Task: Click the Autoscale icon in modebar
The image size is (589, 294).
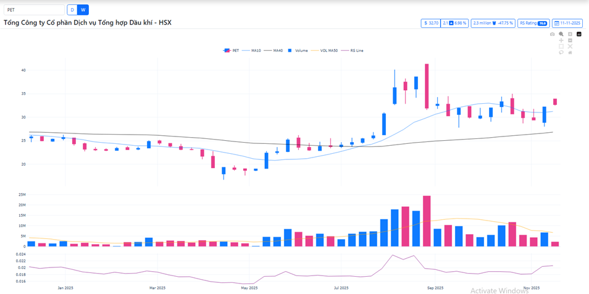Action: click(570, 46)
